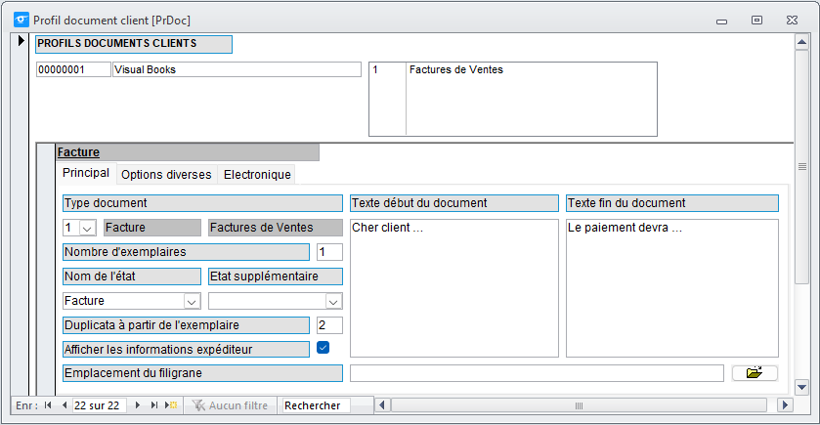This screenshot has width=820, height=425.
Task: Go to previous record arrow
Action: pos(64,405)
